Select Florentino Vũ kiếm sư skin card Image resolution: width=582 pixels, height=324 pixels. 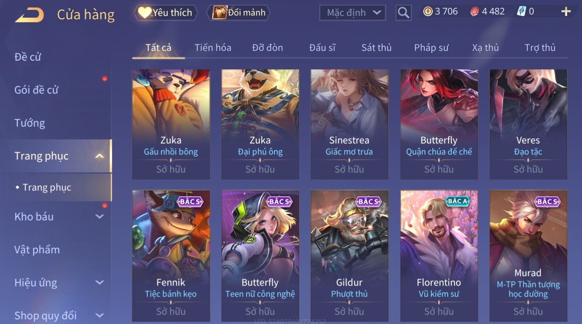coord(439,256)
